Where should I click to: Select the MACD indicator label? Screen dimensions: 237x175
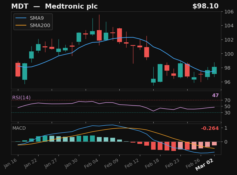point(19,128)
